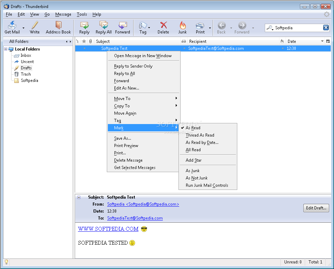Open the View menu

pos(34,14)
